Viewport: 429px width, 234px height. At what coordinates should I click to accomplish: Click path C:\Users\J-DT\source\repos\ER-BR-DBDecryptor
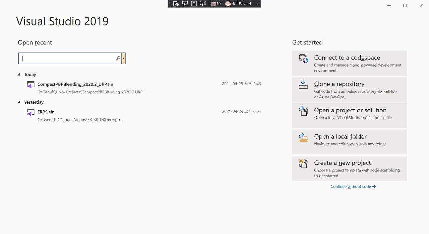pyautogui.click(x=80, y=120)
